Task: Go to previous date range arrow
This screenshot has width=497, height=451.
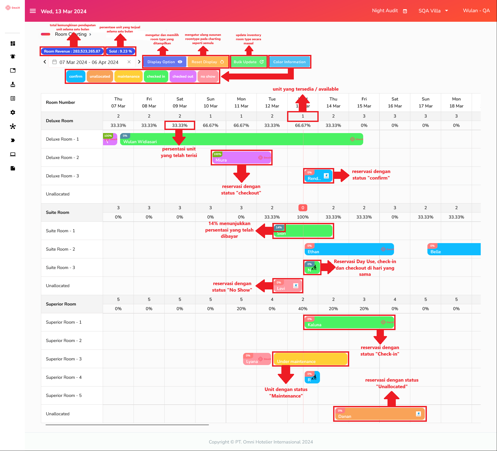Action: click(x=45, y=62)
